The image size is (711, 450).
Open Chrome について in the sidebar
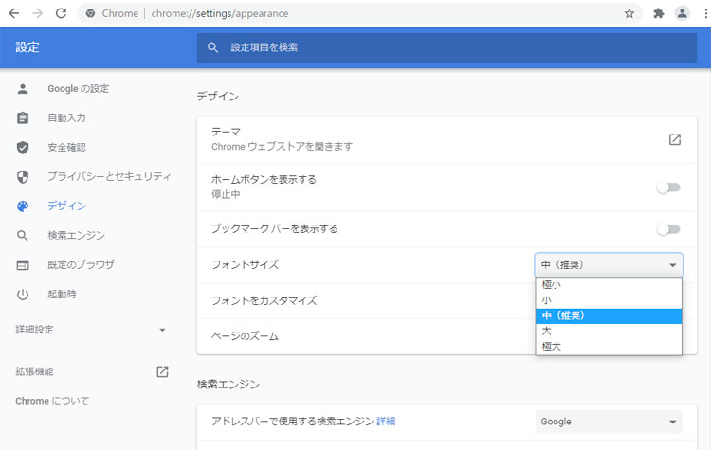click(52, 401)
